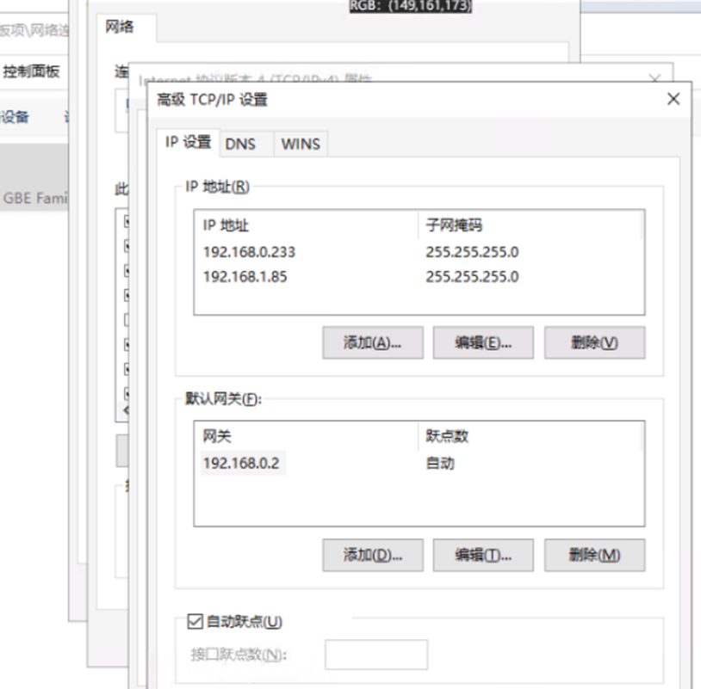Click 设备 in the background window toolbar
Screen dimensions: 701x689
point(15,117)
